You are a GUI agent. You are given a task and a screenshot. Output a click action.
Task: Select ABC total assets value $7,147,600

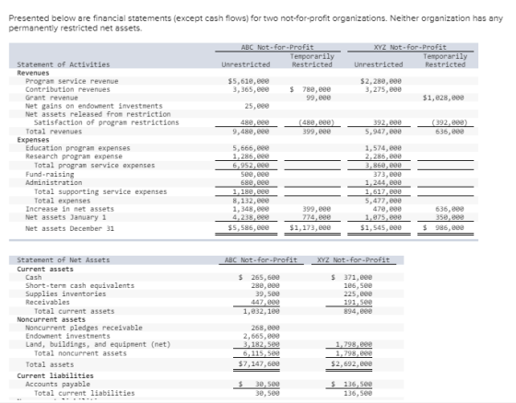pos(259,363)
